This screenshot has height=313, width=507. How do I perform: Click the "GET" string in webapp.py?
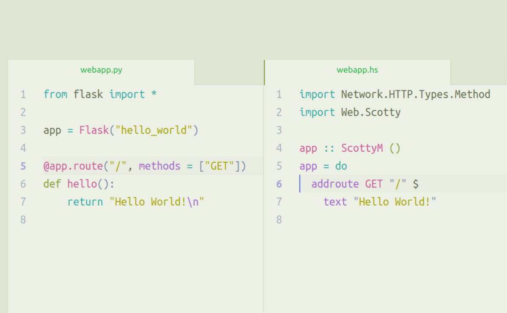coord(219,166)
